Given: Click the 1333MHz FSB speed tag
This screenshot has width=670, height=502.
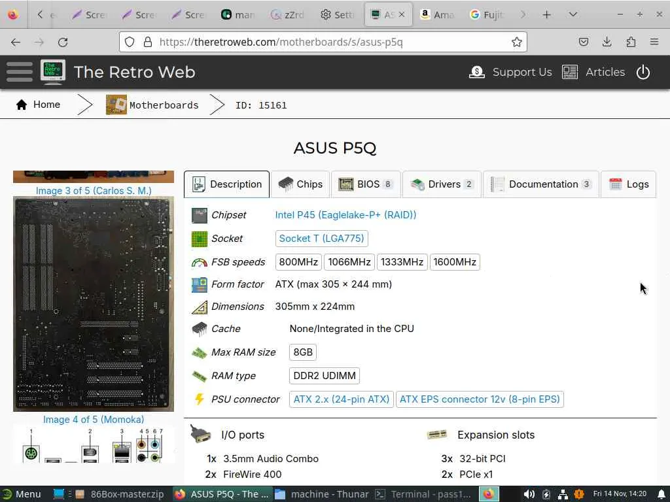Looking at the screenshot, I should [402, 261].
